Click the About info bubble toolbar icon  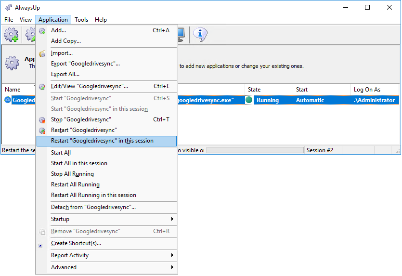(x=200, y=34)
